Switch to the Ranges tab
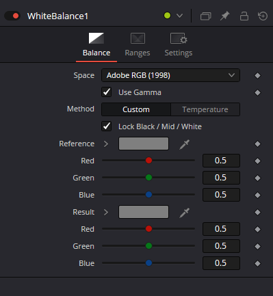This screenshot has width=273, height=296. tap(138, 45)
